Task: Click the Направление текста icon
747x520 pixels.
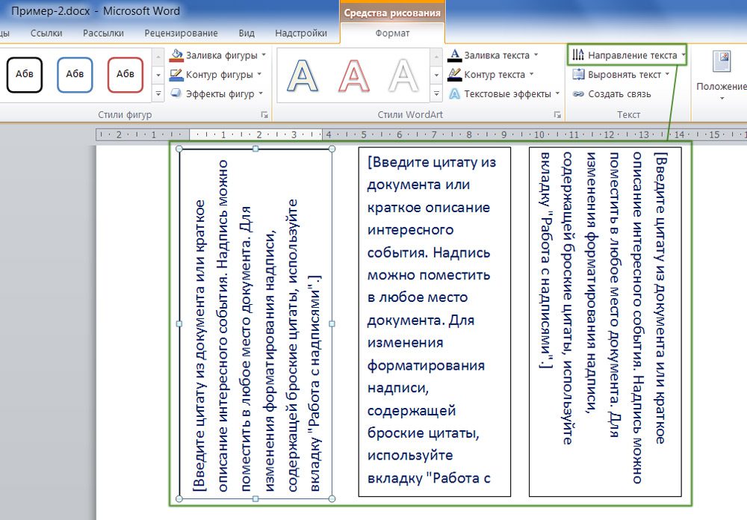Action: coord(578,55)
